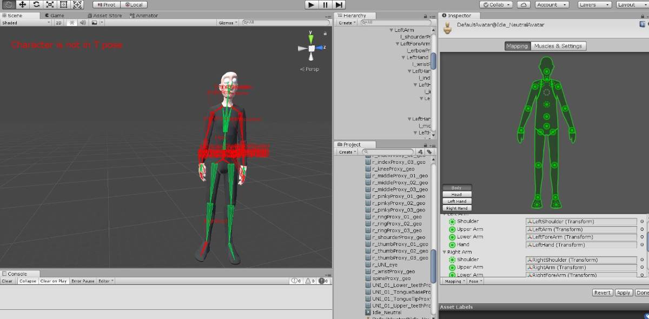Open the Gizmos dropdown
The width and height of the screenshot is (649, 319).
point(227,23)
